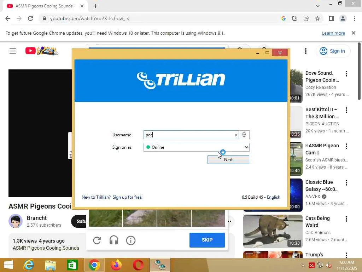
Task: Expand the Sign on as Online dropdown
Action: 246,147
